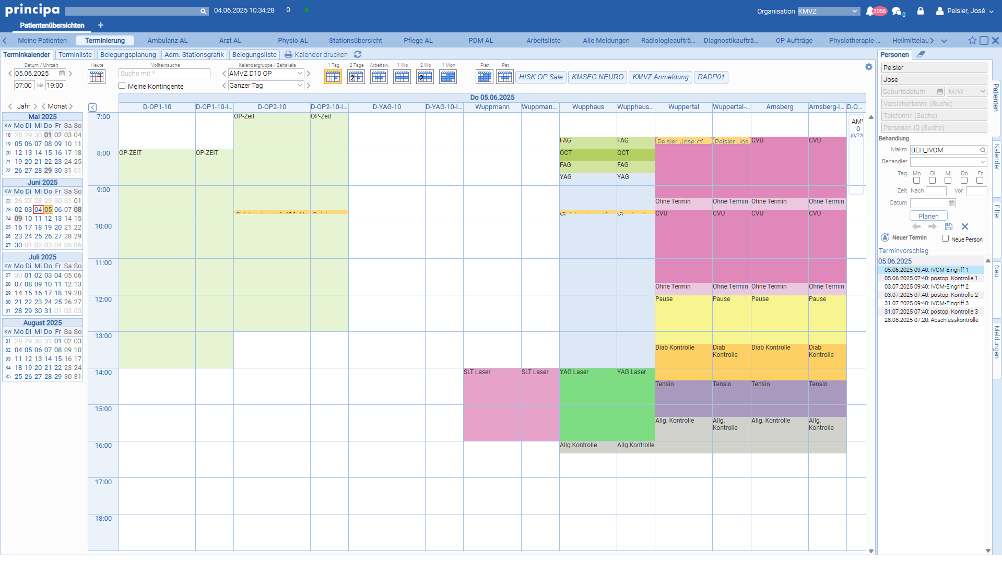Click the lock screen padlock icon
The image size is (1002, 563).
pos(921,10)
